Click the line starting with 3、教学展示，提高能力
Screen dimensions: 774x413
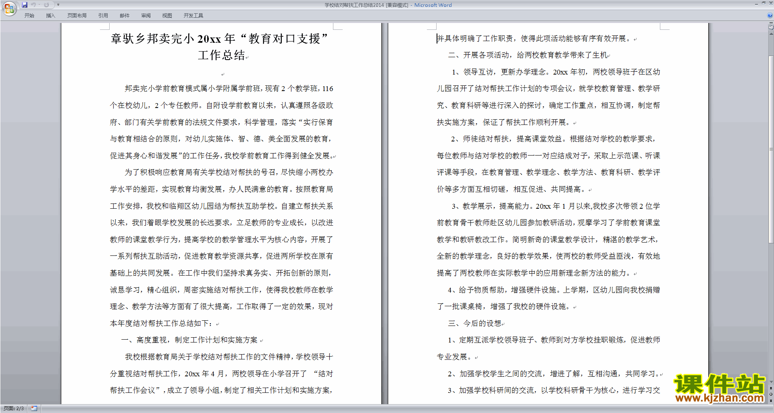(x=556, y=206)
